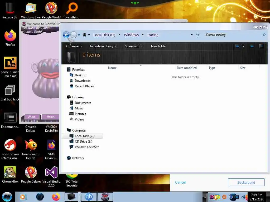This screenshot has height=202, width=270.
Task: Click About button in BlobWORLD window
Action: (32, 117)
